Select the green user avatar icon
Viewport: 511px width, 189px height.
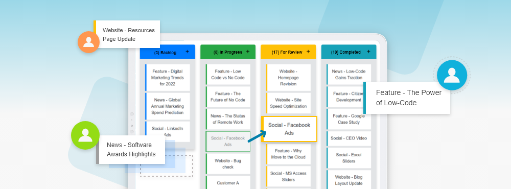(85, 135)
